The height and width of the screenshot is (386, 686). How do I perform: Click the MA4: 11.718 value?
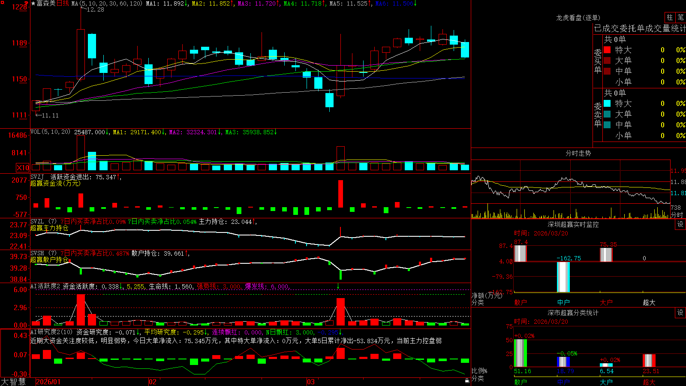coord(303,3)
